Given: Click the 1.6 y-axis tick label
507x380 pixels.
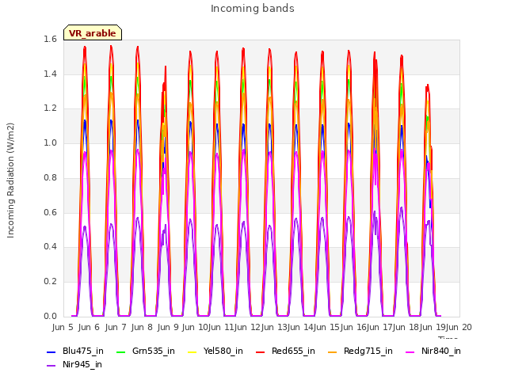Looking at the screenshot, I should (50, 39).
